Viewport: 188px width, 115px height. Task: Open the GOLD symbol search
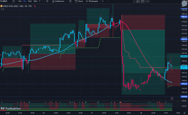coord(4,1)
